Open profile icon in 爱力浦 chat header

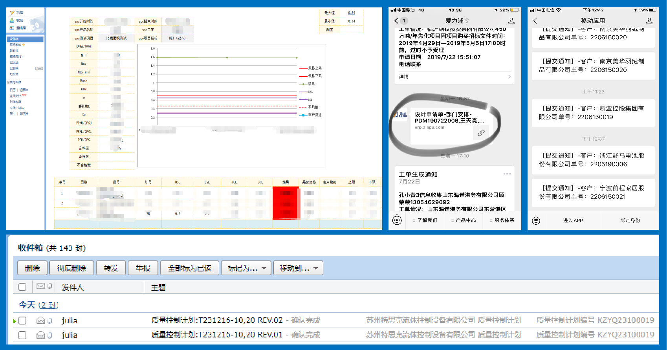click(511, 21)
